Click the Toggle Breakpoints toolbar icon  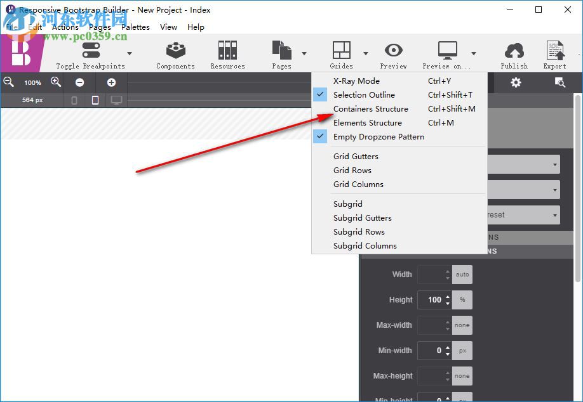(91, 50)
